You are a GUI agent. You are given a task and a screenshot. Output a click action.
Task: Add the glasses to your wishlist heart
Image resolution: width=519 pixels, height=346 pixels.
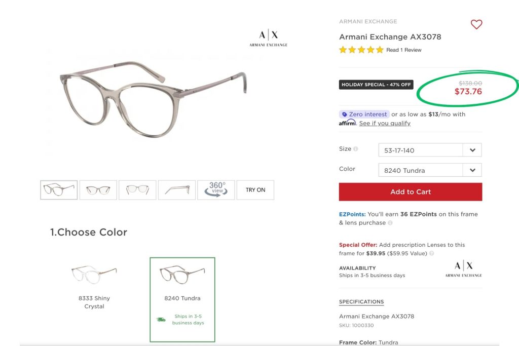pos(476,24)
